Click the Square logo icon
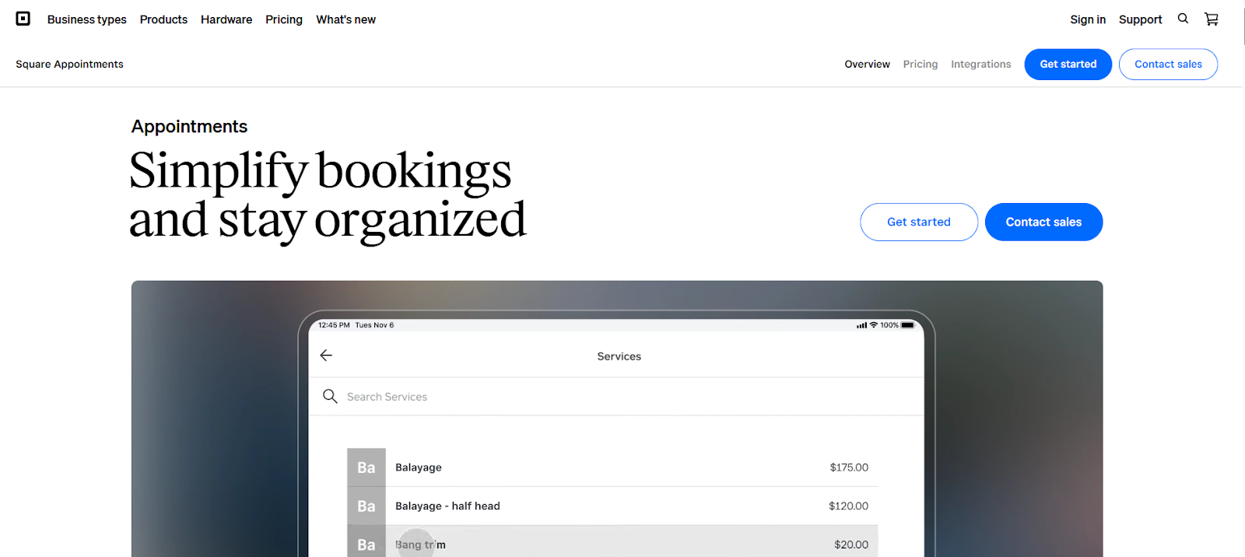Viewport: 1245px width, 557px height. coord(23,19)
